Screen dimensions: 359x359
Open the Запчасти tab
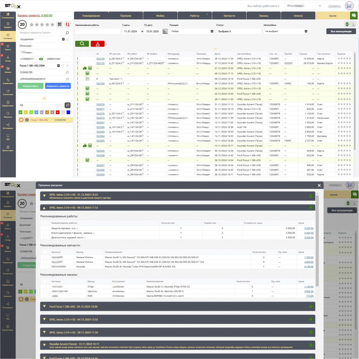(x=229, y=16)
